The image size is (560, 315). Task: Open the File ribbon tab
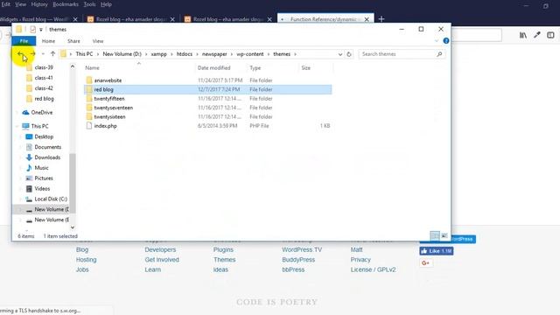coord(24,41)
